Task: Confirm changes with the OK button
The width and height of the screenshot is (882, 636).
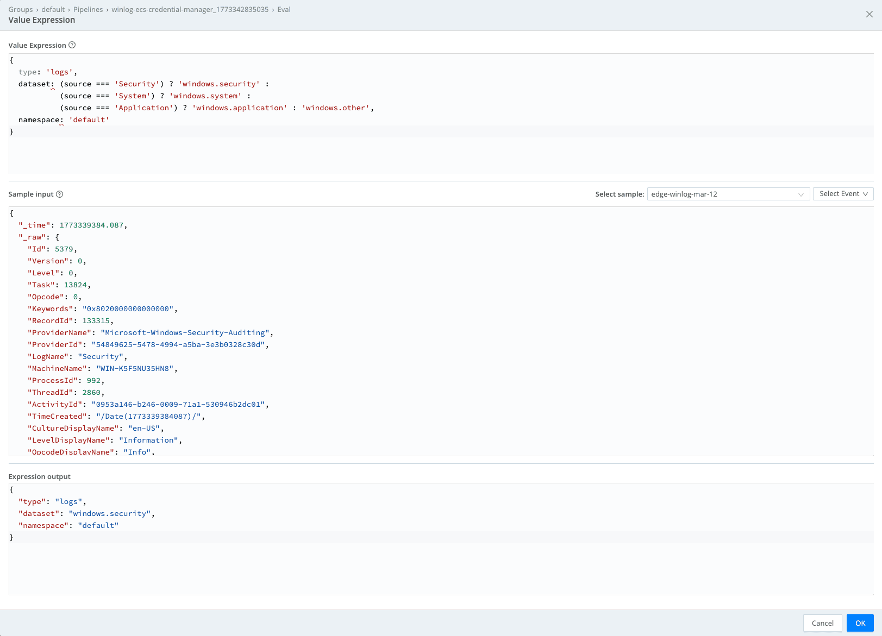Action: click(860, 623)
